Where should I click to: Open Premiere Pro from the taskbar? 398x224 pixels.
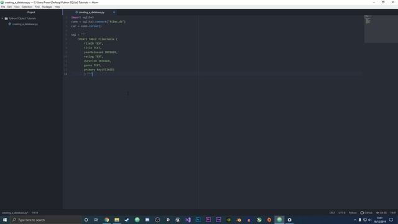tap(208, 220)
